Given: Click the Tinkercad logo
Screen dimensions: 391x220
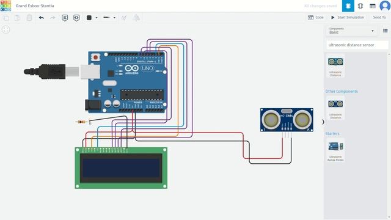Looking at the screenshot, I should coord(5,5).
